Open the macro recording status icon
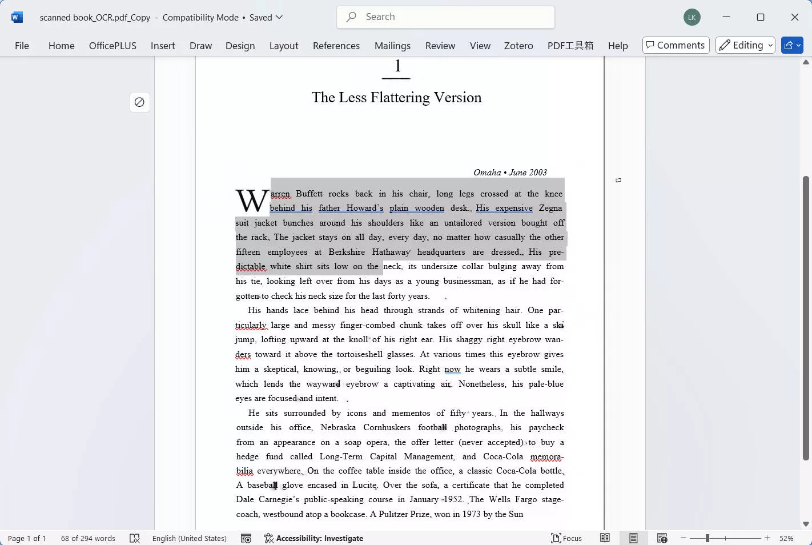 [246, 538]
